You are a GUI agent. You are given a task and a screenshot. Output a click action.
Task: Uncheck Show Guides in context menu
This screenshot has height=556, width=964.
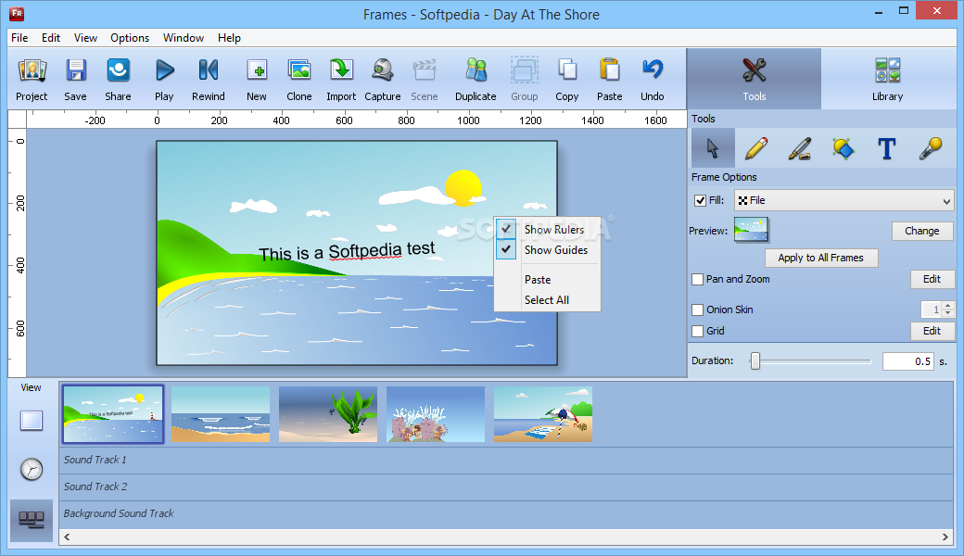(547, 250)
